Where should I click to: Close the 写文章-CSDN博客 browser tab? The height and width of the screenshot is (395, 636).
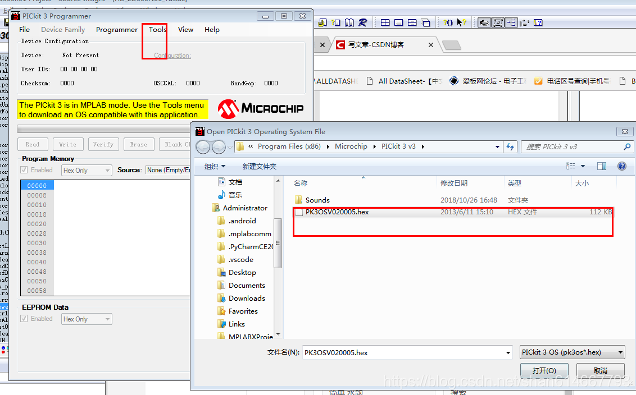[x=431, y=44]
